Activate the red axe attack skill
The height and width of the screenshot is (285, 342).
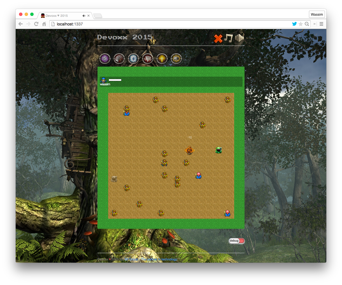pyautogui.click(x=119, y=59)
